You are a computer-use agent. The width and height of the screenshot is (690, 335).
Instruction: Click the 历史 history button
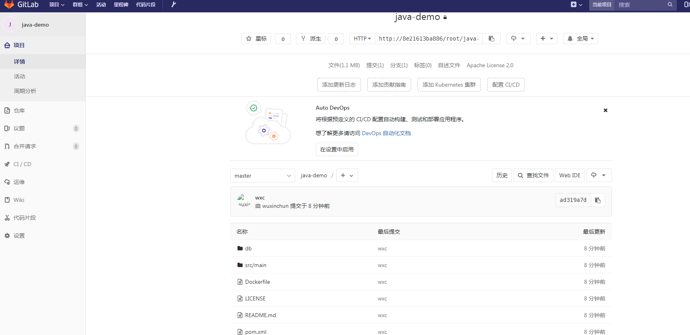tap(502, 175)
